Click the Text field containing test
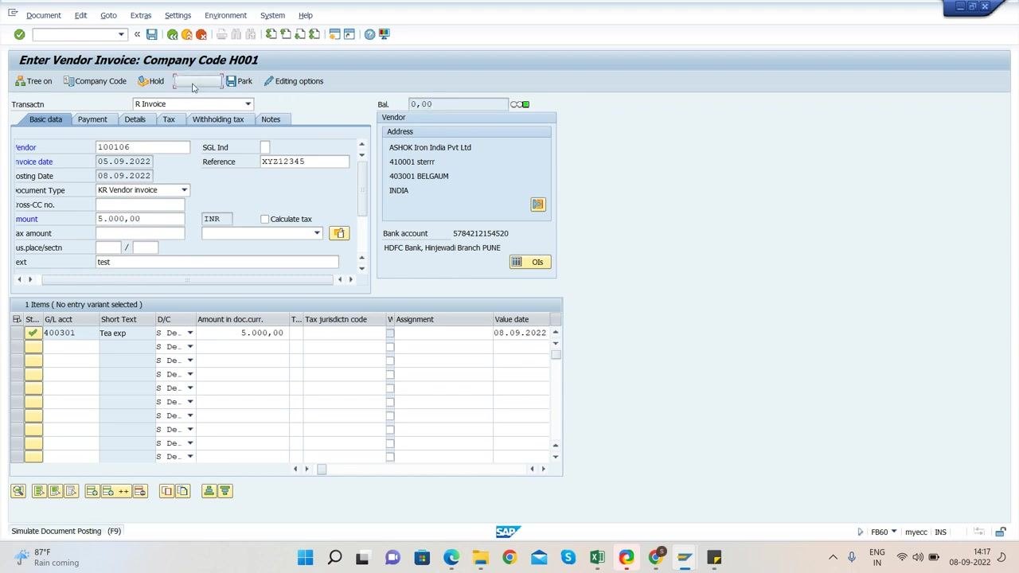1019x573 pixels. click(x=217, y=262)
